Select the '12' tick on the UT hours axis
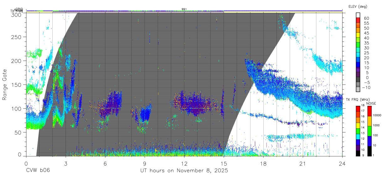 tap(184, 164)
